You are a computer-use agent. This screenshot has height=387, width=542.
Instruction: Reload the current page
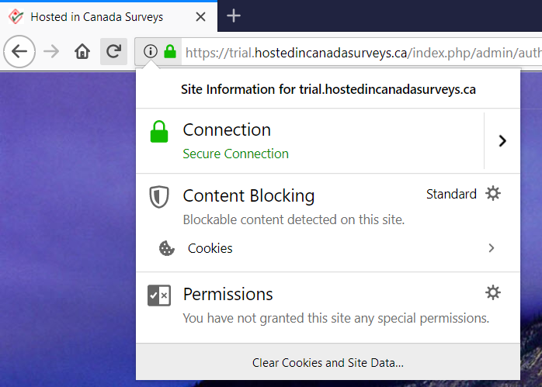113,52
